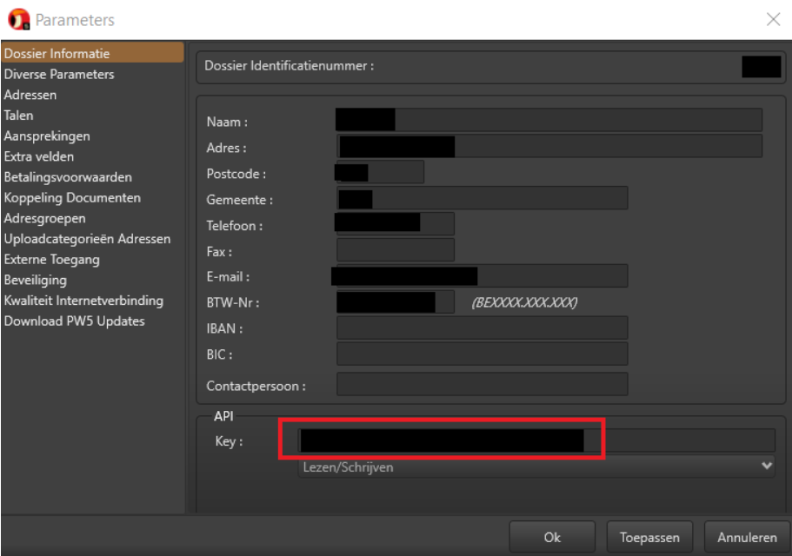Viewport: 792px width, 556px height.
Task: Click the empty Fax field
Action: (x=395, y=249)
